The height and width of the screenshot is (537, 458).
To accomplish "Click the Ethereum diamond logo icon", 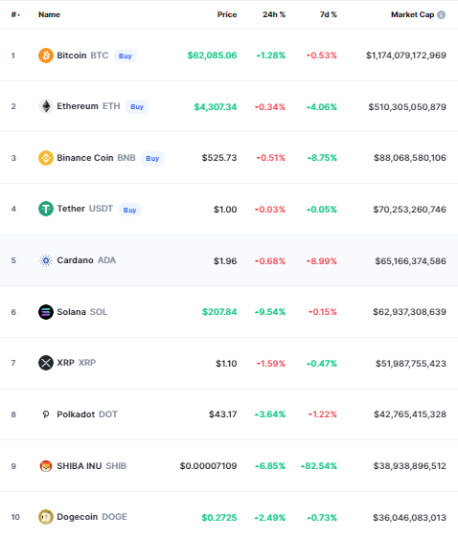I will (x=46, y=106).
